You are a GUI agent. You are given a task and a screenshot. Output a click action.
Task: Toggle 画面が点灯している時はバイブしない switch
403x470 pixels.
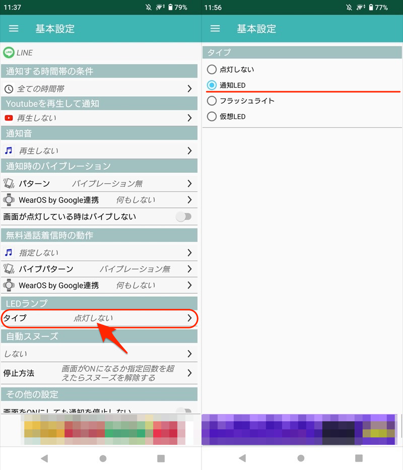point(184,217)
